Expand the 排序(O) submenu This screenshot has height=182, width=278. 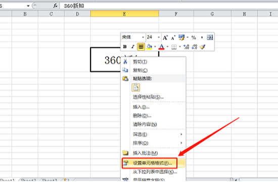154,143
